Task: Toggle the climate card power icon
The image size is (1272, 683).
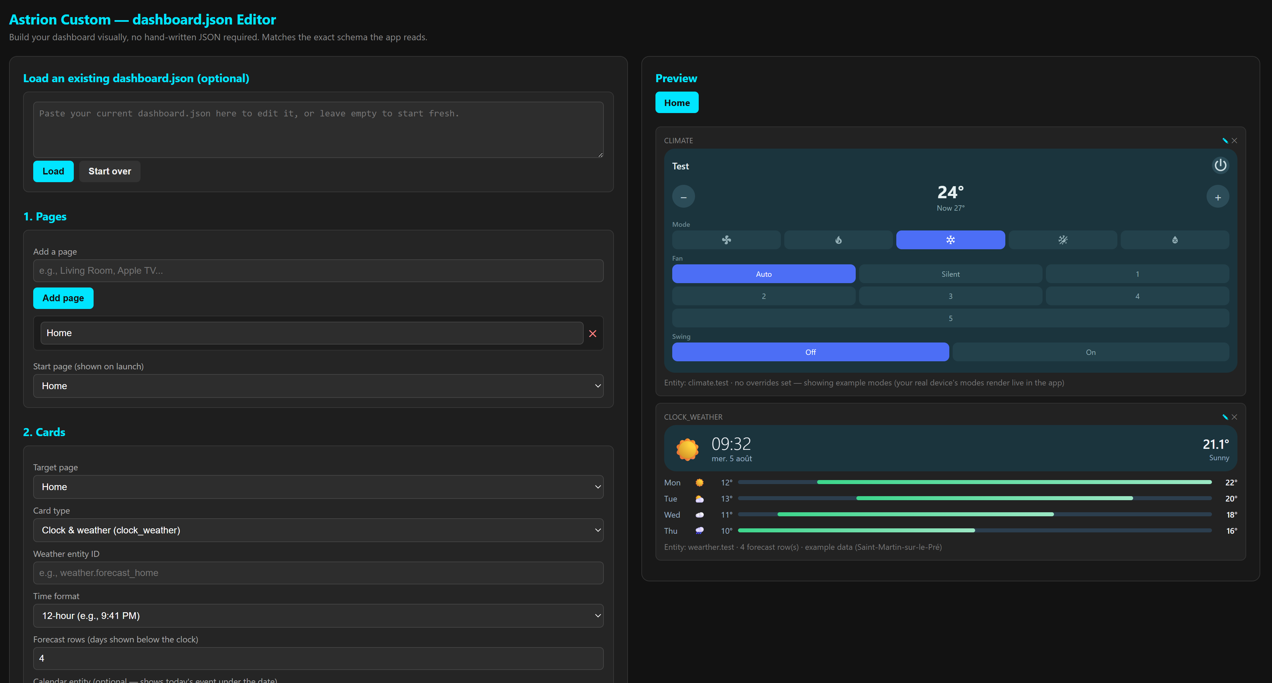Action: click(x=1220, y=165)
